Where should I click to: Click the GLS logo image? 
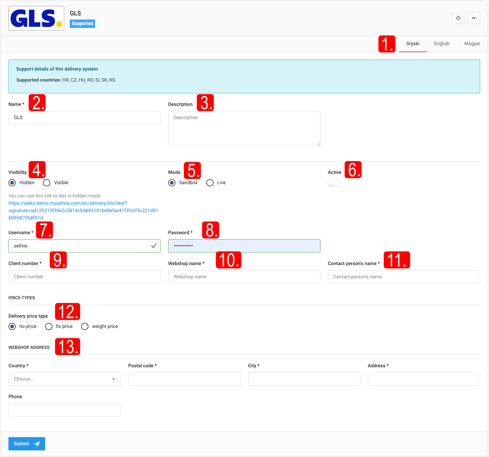pyautogui.click(x=36, y=18)
